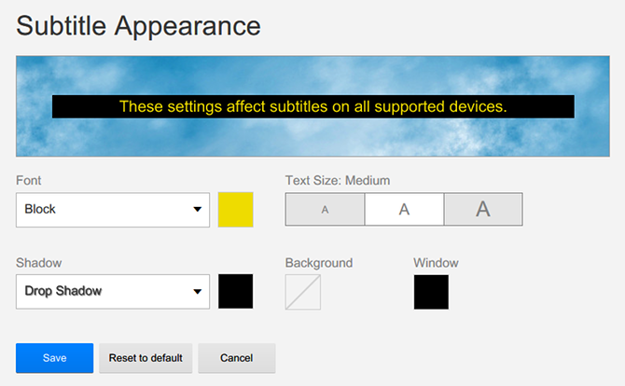Select the small text size A
Image resolution: width=625 pixels, height=386 pixels.
325,210
